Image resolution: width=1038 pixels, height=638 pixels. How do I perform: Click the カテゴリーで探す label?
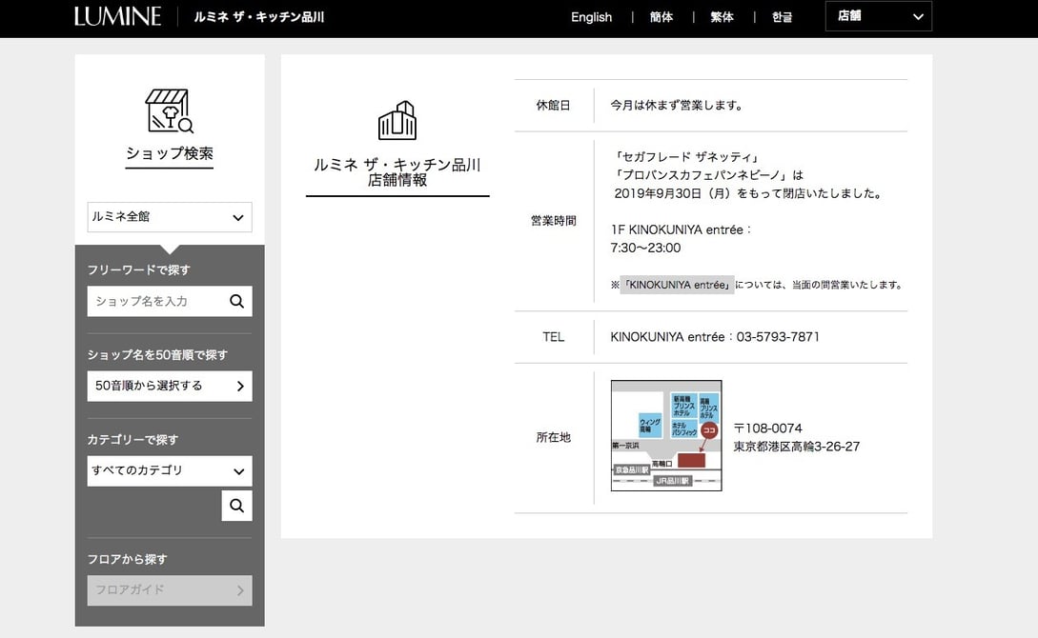[133, 440]
